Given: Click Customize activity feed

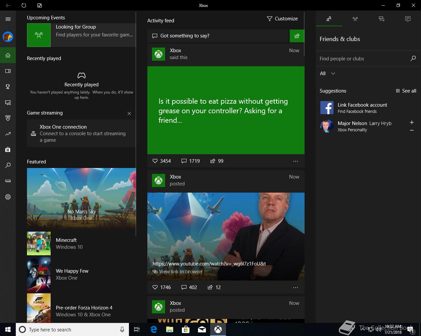Looking at the screenshot, I should [x=282, y=19].
